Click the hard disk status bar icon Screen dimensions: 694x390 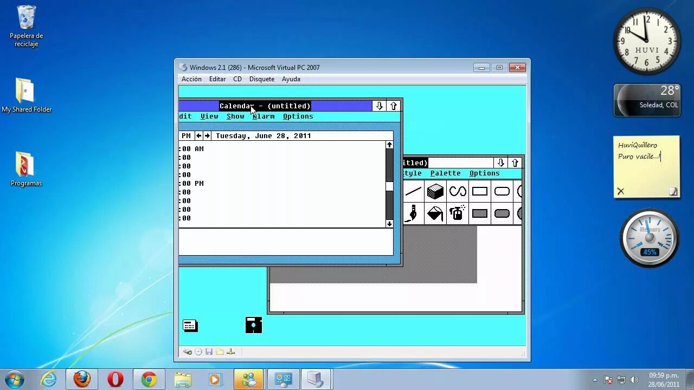[x=188, y=352]
